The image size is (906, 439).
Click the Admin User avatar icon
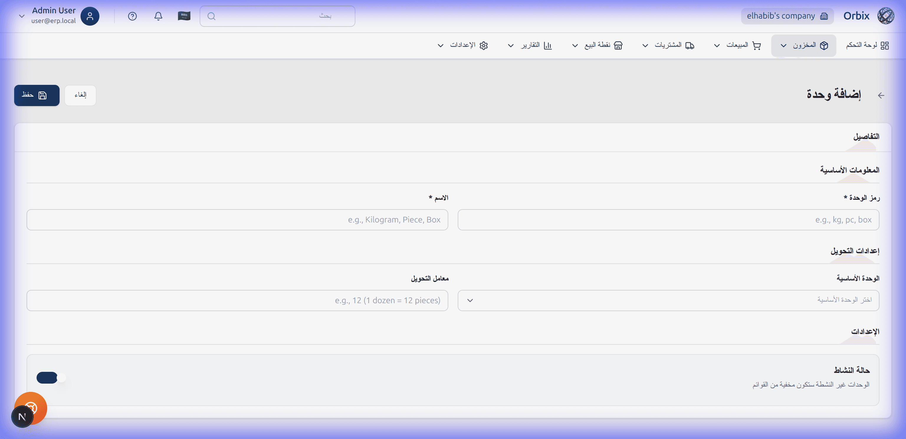coord(90,16)
